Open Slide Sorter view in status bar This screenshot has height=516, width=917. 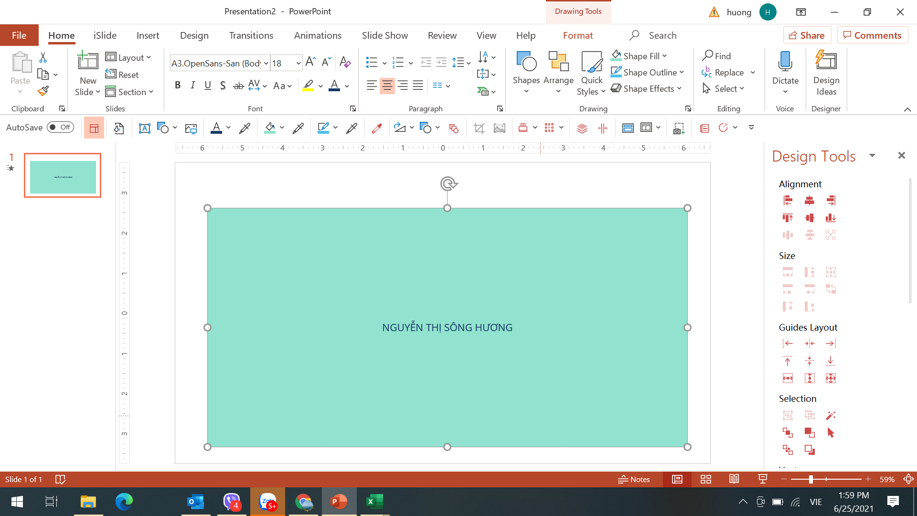(706, 479)
